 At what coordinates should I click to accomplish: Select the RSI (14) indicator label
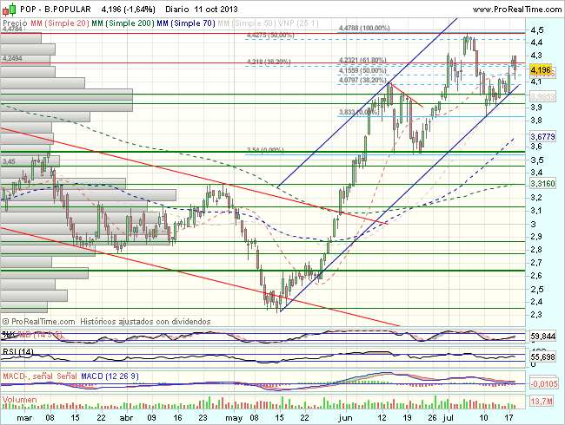click(17, 351)
